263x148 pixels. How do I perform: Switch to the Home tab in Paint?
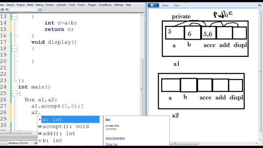point(165,5)
